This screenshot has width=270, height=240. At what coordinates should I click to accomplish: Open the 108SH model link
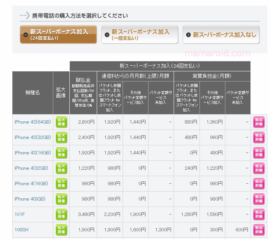click(21, 229)
